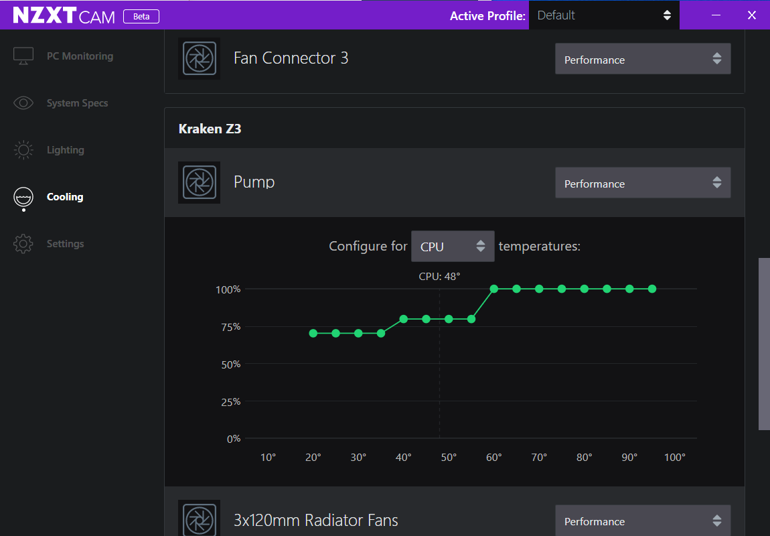Screen dimensions: 770x536
Task: Select pump curve point at 80°
Action: pos(585,289)
